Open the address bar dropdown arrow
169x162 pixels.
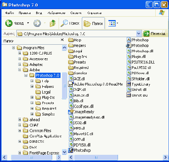(x=139, y=34)
